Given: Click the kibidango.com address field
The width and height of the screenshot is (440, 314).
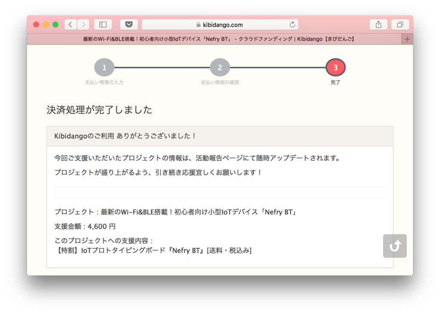Looking at the screenshot, I should (220, 24).
